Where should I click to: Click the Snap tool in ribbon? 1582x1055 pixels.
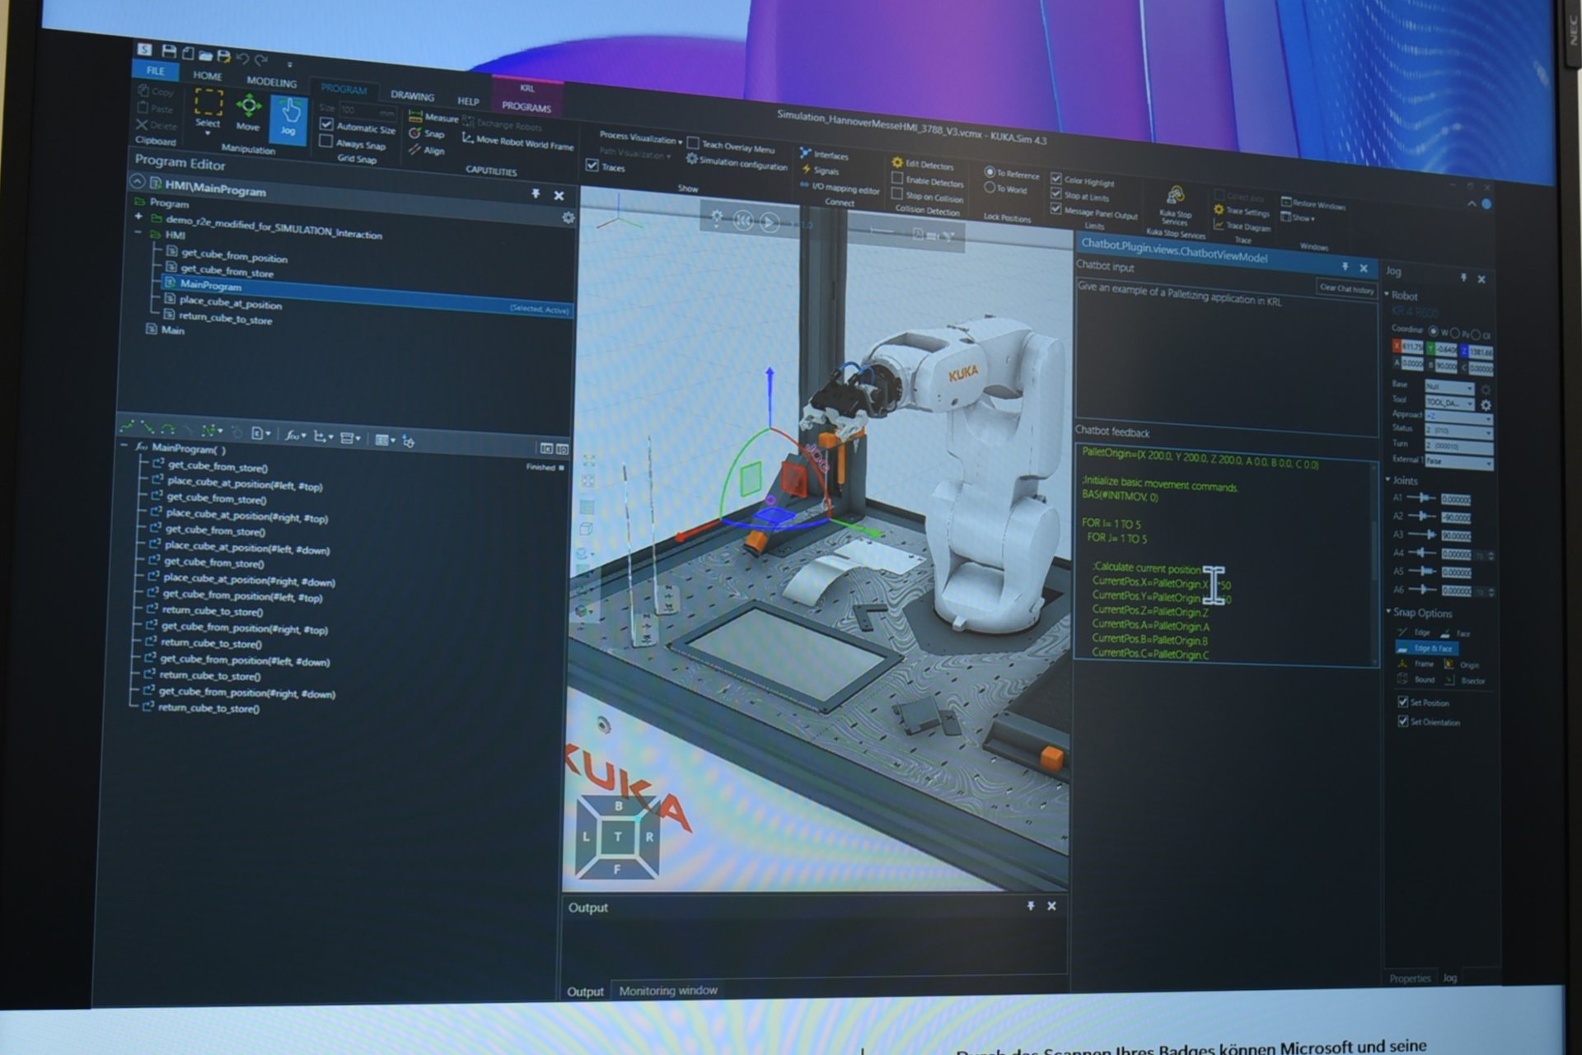click(x=427, y=133)
